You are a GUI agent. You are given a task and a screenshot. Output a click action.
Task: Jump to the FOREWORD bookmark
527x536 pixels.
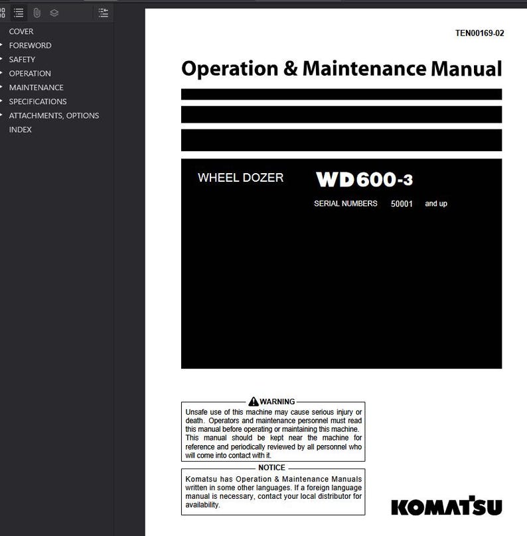pos(30,46)
